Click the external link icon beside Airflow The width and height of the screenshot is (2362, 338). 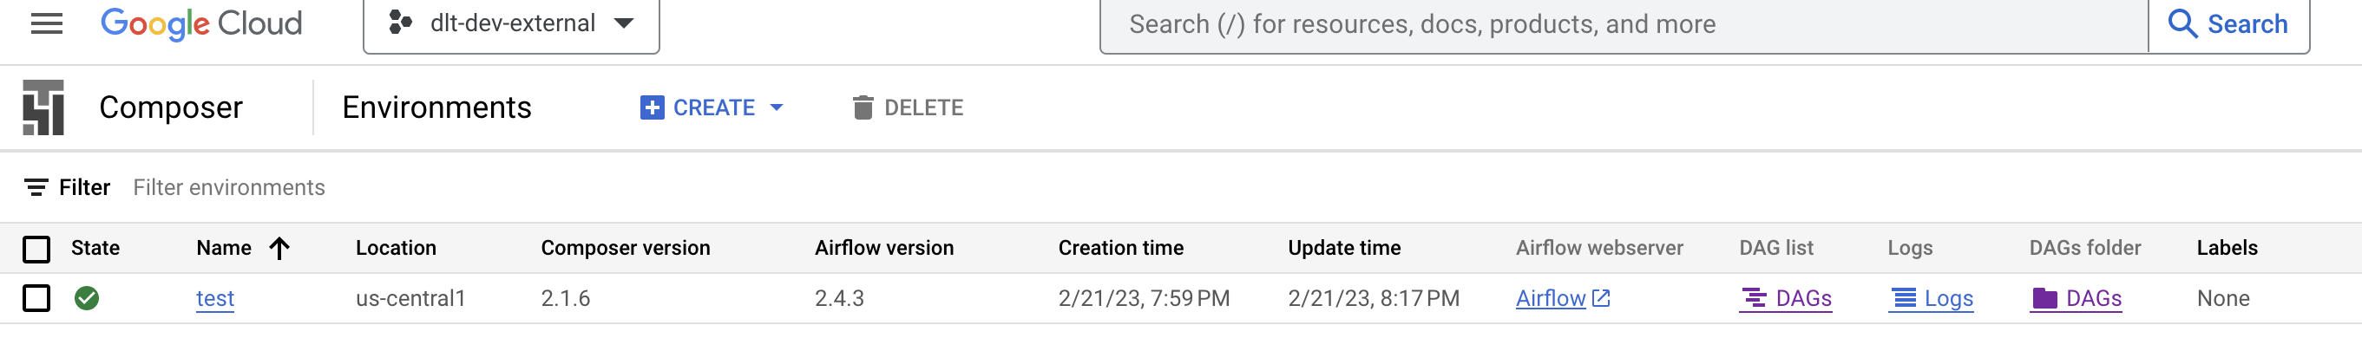point(1601,297)
